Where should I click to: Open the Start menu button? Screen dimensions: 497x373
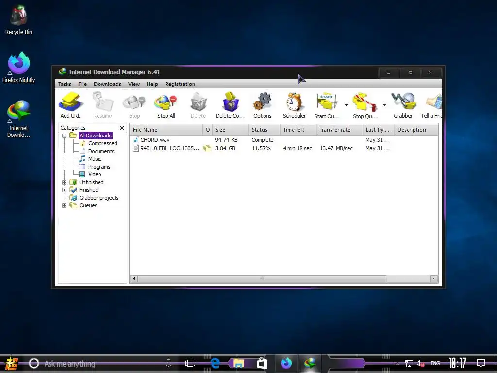[x=11, y=363]
